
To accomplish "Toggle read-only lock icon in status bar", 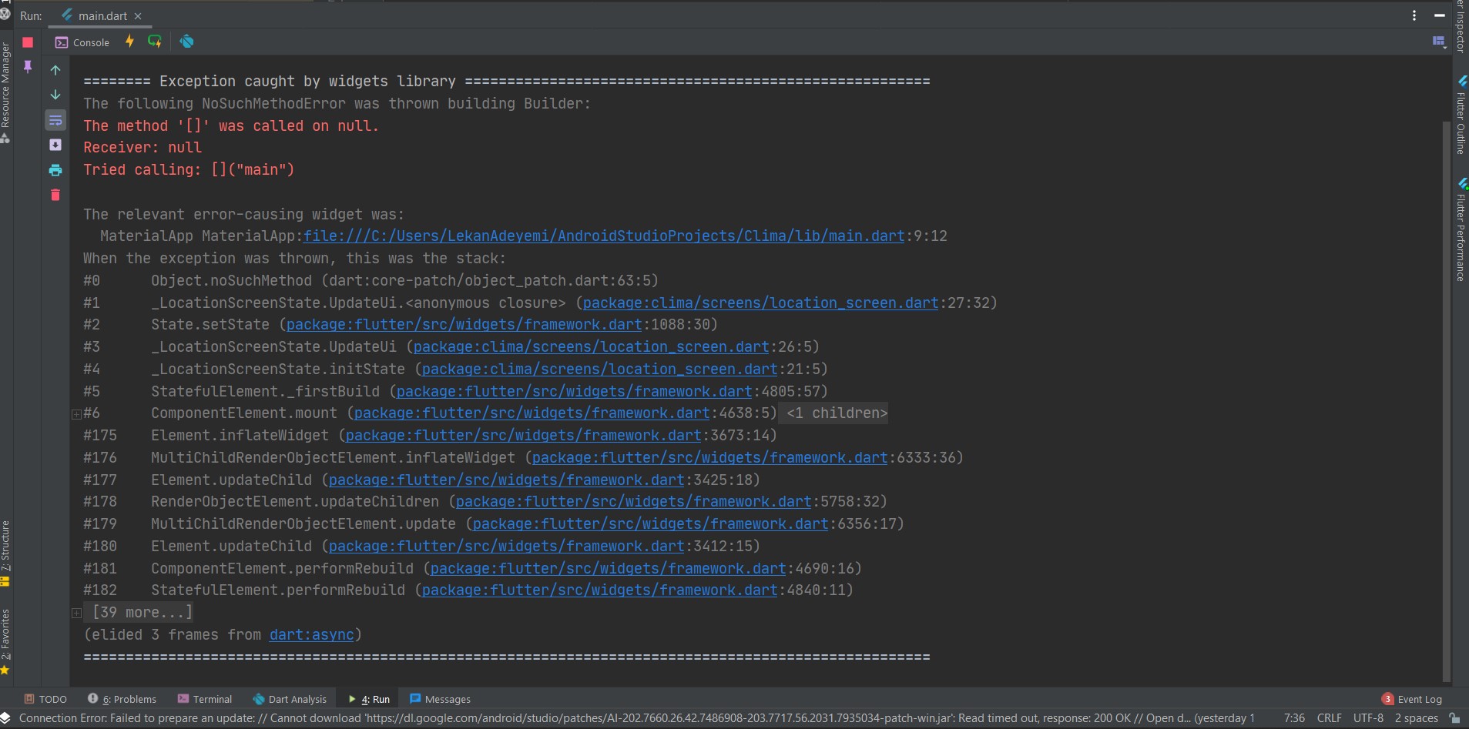I will coord(1454,718).
